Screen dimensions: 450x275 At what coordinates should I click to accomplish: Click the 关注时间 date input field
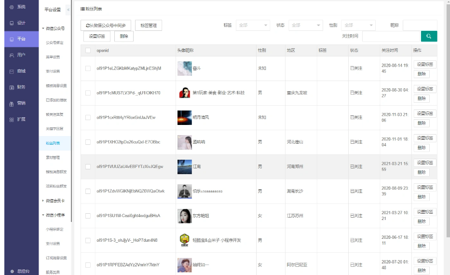click(391, 37)
